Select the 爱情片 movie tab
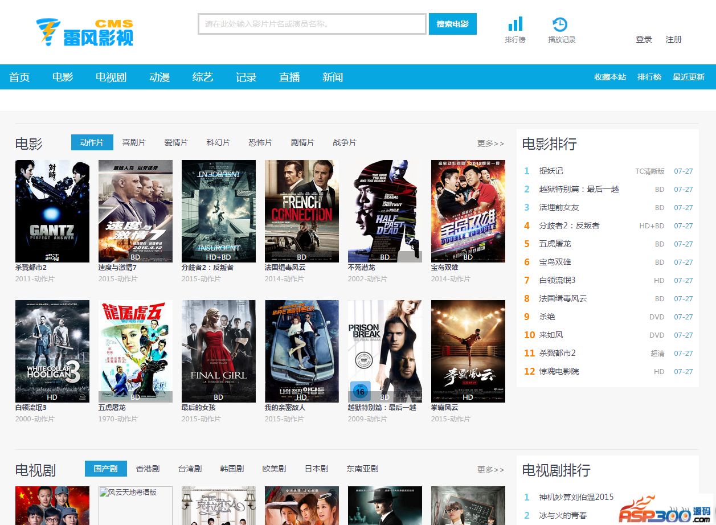 click(x=176, y=142)
